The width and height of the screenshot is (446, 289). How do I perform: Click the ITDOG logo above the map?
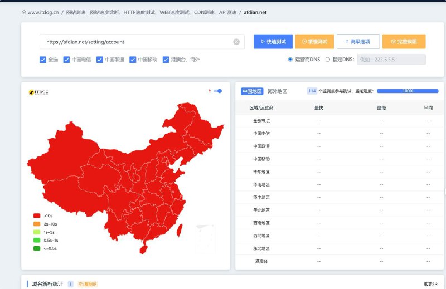click(x=38, y=92)
